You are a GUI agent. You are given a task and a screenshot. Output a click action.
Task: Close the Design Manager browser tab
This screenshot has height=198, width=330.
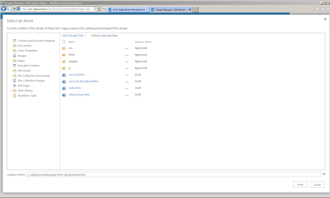point(190,10)
